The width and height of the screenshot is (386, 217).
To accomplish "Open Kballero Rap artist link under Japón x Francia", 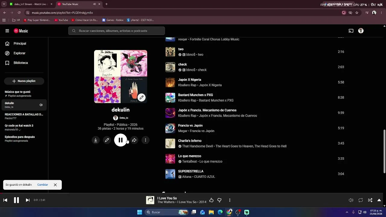I will (x=187, y=116).
